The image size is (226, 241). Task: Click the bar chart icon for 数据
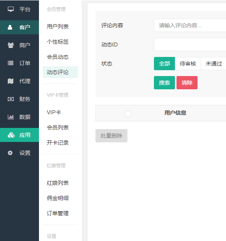11,117
